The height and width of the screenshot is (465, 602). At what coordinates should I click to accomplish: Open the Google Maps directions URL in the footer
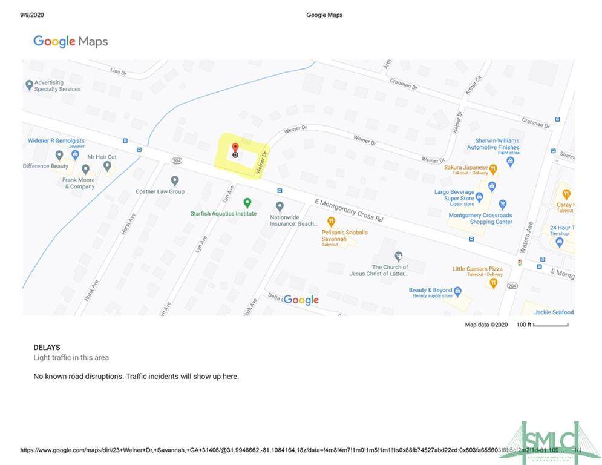point(293,450)
